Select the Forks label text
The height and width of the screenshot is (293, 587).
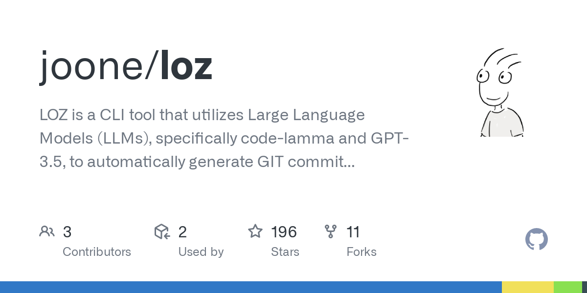(x=361, y=252)
